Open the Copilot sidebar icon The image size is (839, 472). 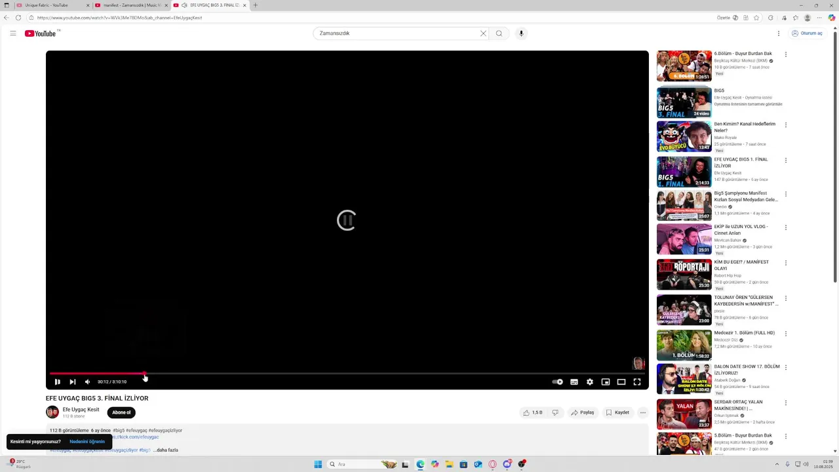coord(832,18)
